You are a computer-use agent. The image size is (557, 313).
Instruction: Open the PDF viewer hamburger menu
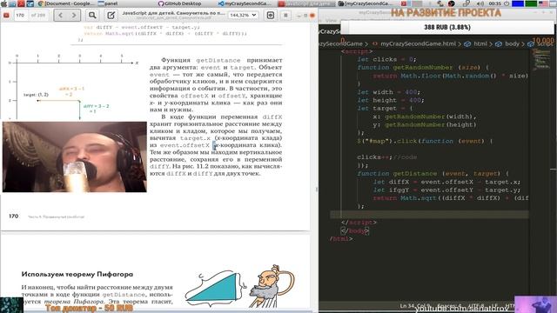(285, 16)
